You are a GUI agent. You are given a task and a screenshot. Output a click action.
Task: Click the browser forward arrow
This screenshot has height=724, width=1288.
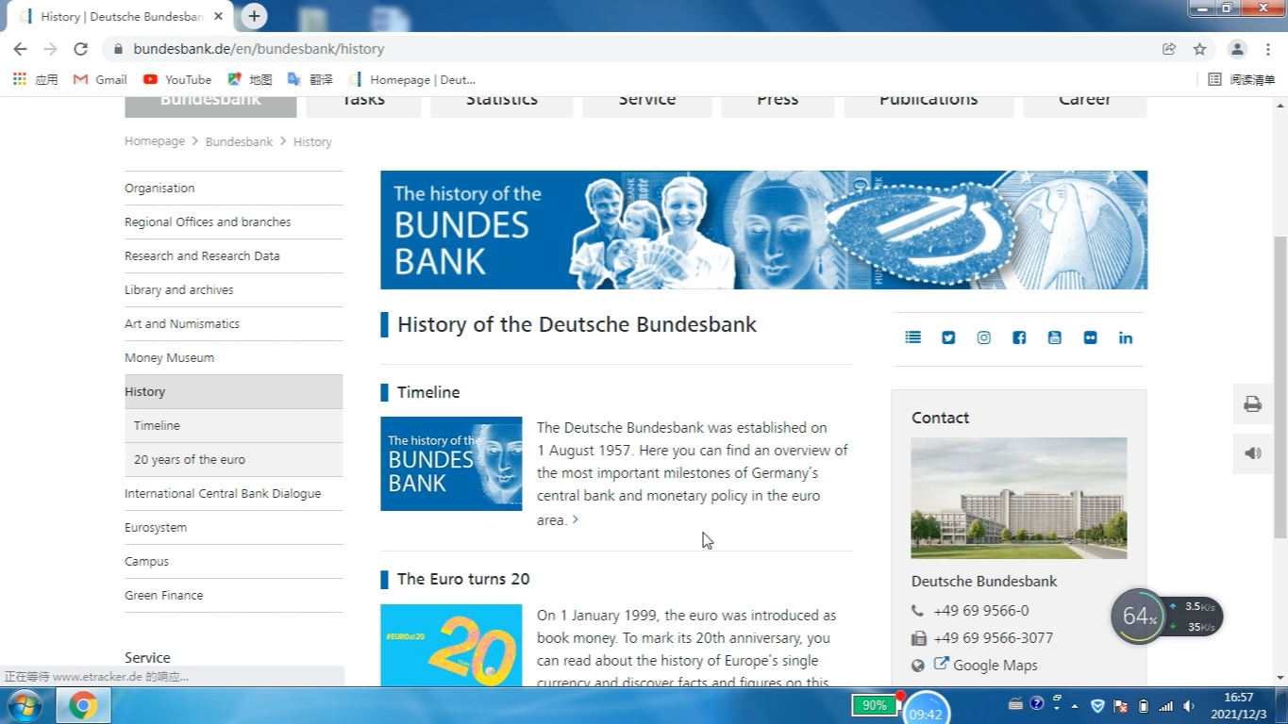[50, 49]
